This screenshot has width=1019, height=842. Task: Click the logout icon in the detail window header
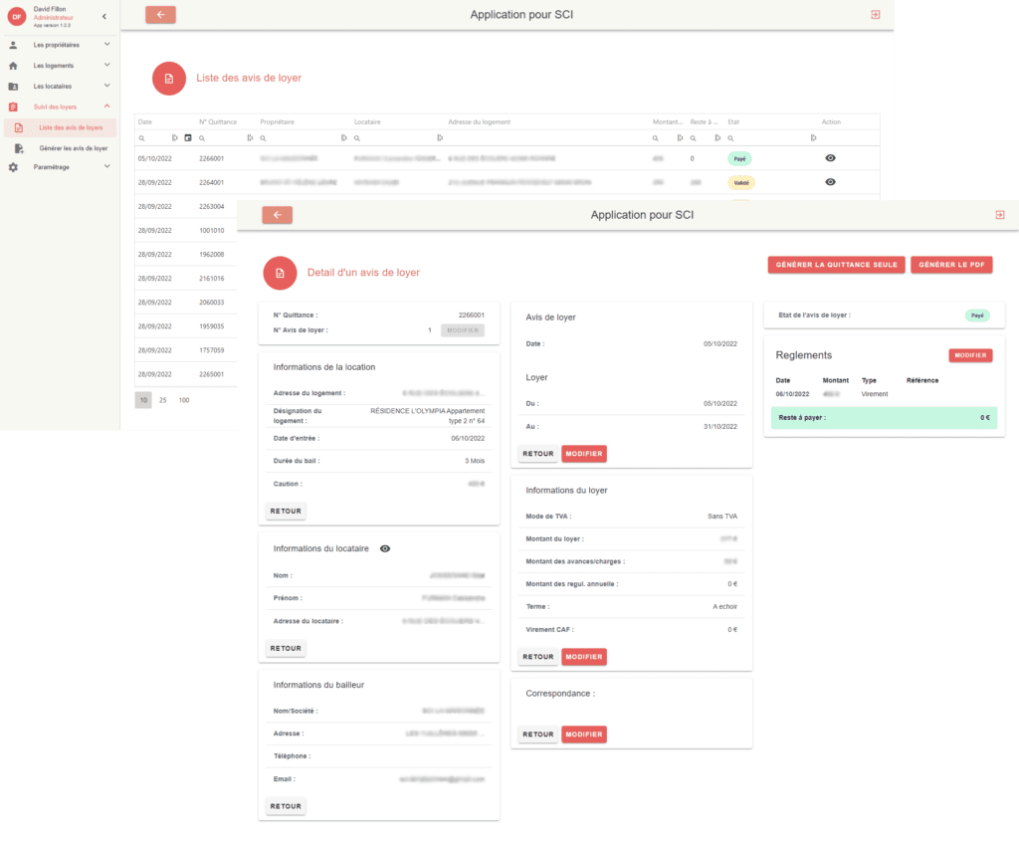[1000, 215]
